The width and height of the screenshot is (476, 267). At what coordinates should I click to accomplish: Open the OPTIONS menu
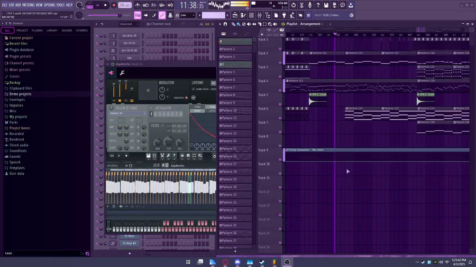[x=50, y=5]
